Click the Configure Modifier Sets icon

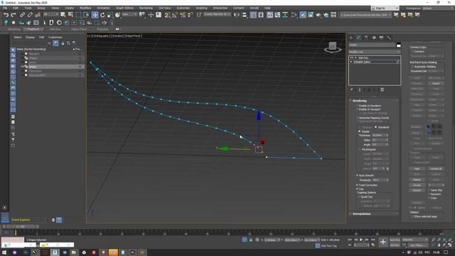click(382, 90)
